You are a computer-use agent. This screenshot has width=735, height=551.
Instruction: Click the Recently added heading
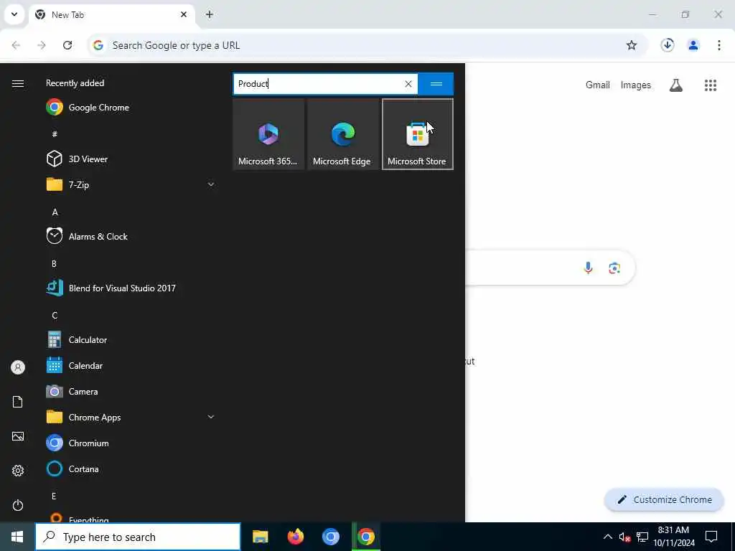pos(75,83)
